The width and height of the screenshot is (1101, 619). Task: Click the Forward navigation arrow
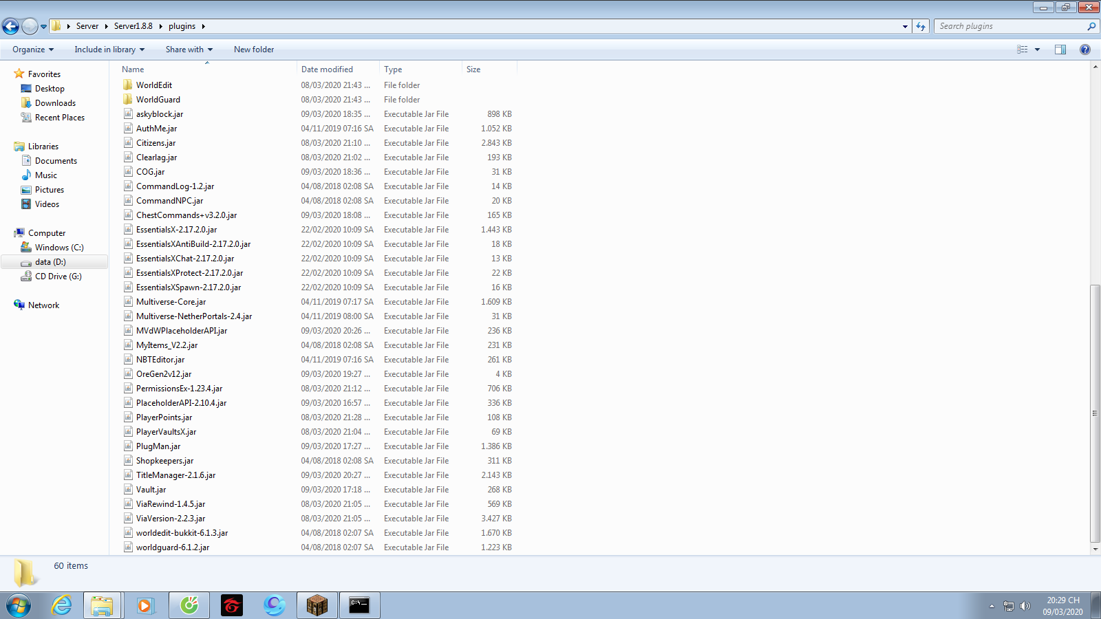pyautogui.click(x=30, y=26)
